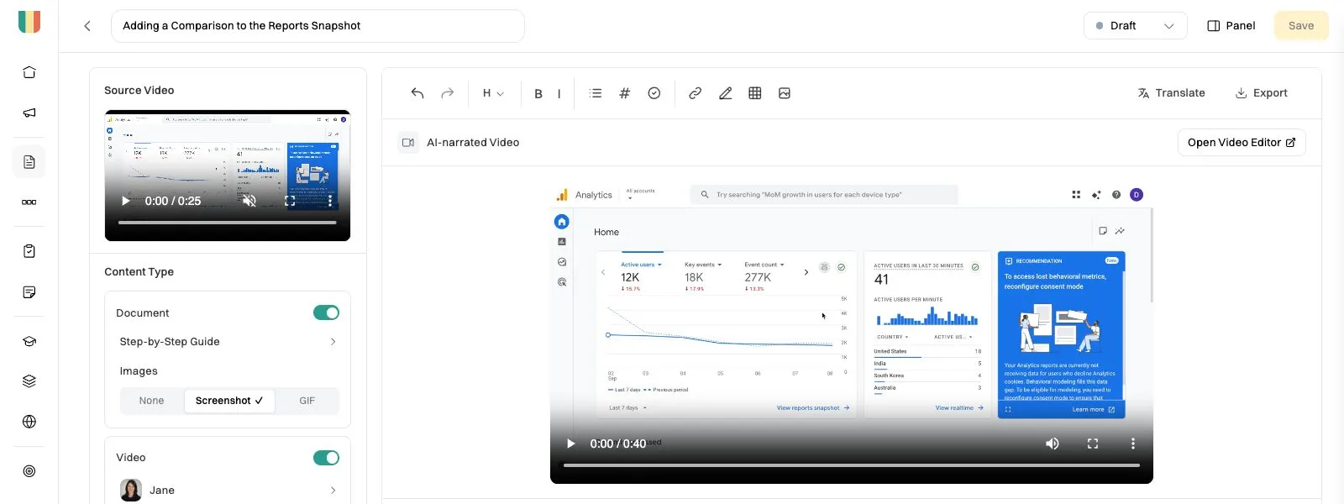Screen dimensions: 1344x504
Task: Expand the Jane narrator option
Action: [228, 491]
